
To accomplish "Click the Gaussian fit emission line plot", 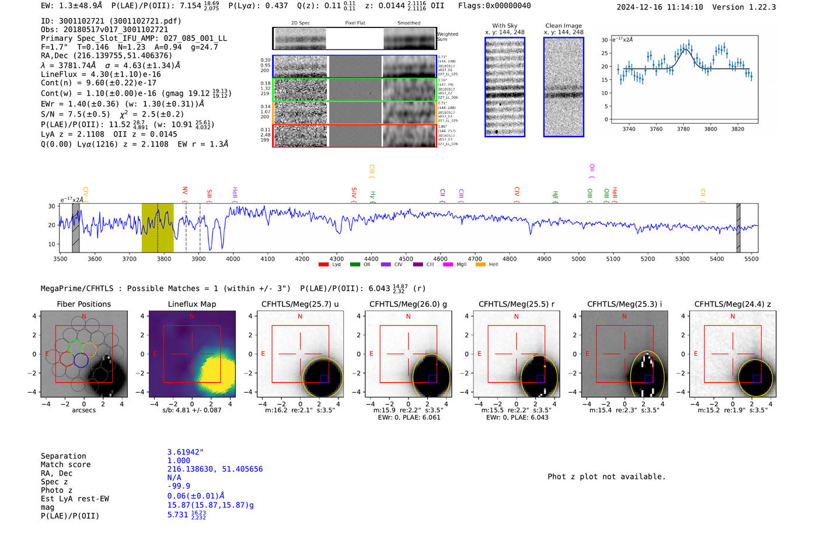I will pos(684,79).
